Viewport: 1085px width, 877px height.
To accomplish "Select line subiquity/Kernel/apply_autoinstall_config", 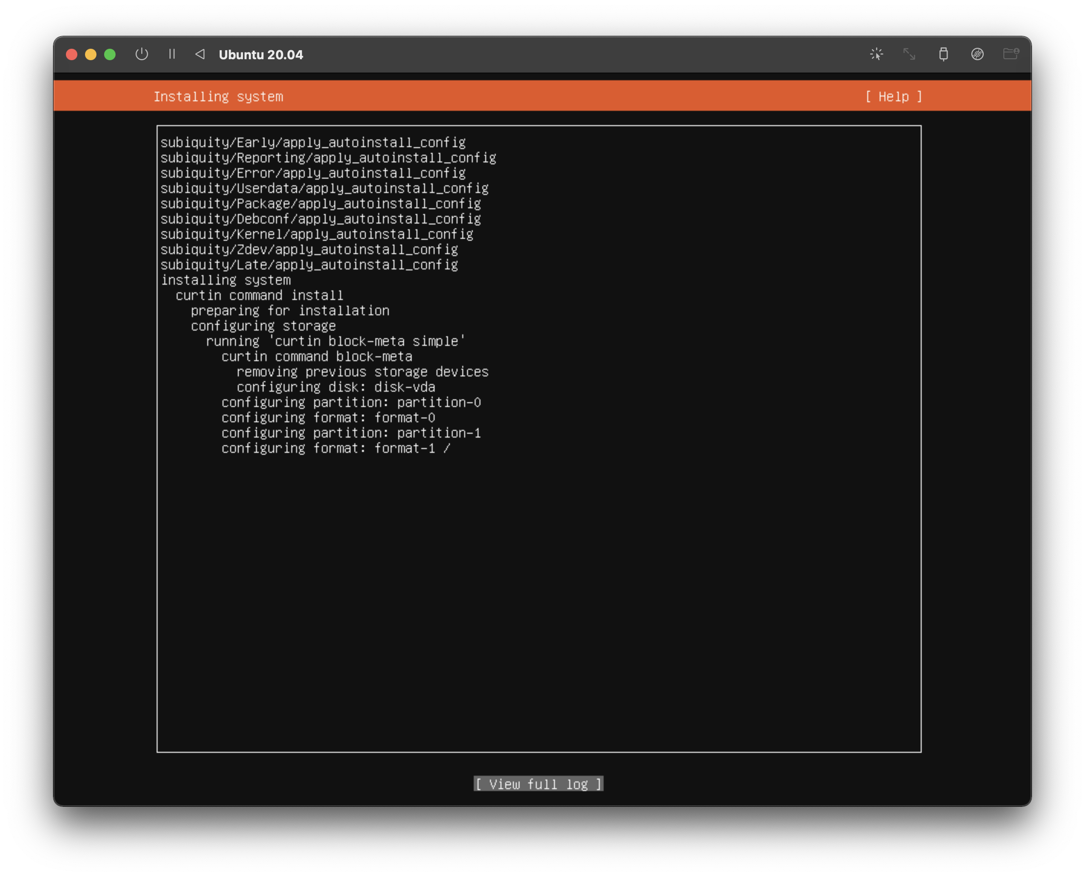I will (x=317, y=234).
